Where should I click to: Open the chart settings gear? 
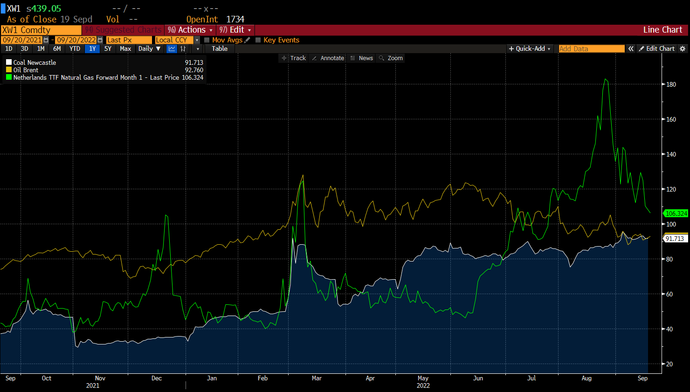point(683,48)
